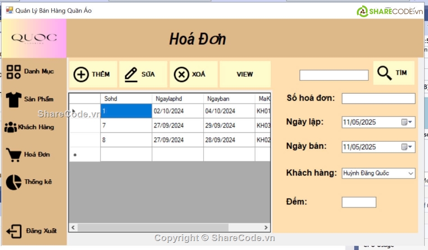428x250 pixels.
Task: Open the Hoá Đơn sidebar item
Action: [37, 154]
